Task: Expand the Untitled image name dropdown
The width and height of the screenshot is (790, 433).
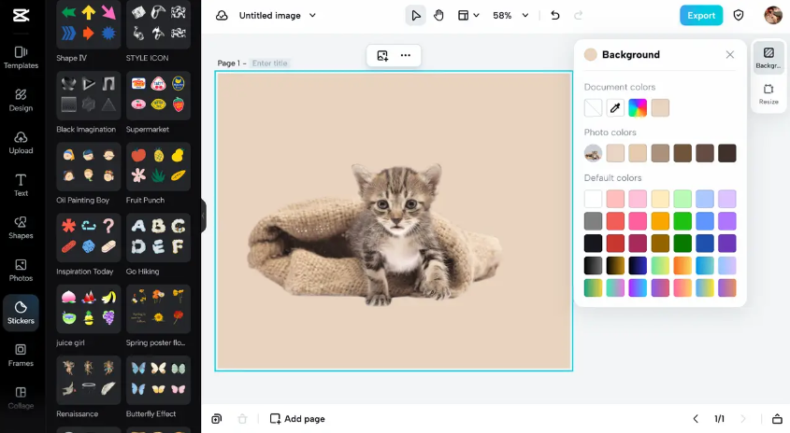Action: coord(278,15)
